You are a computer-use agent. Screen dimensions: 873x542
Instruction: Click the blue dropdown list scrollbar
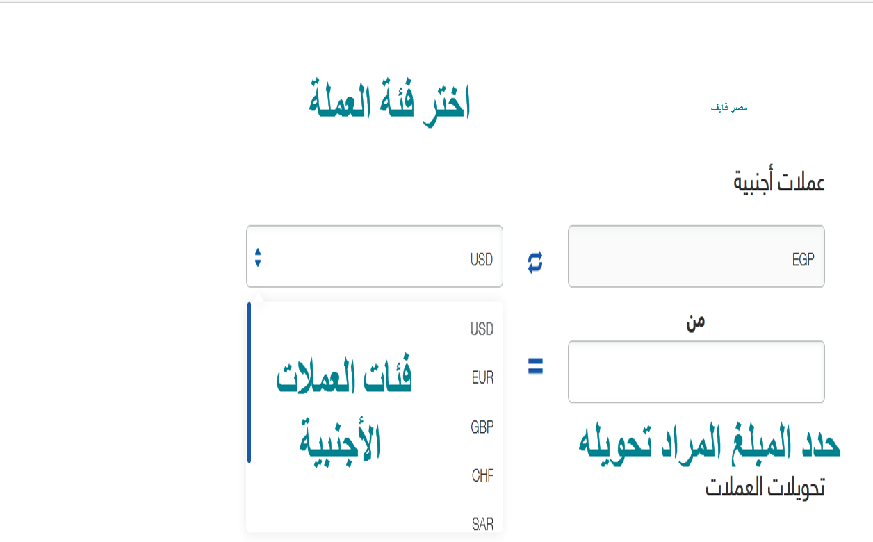249,382
